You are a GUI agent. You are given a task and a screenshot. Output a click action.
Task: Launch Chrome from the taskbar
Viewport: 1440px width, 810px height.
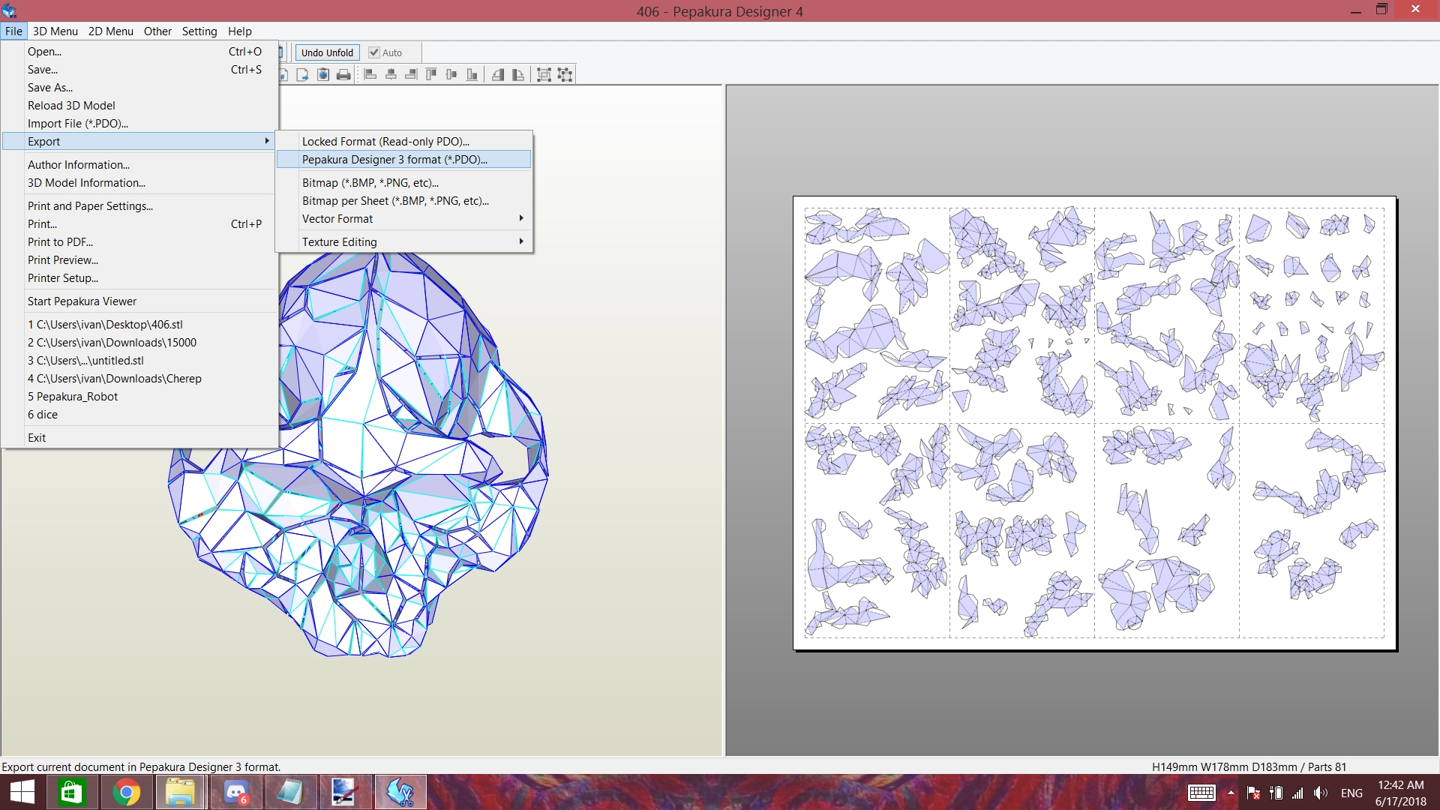click(x=126, y=792)
